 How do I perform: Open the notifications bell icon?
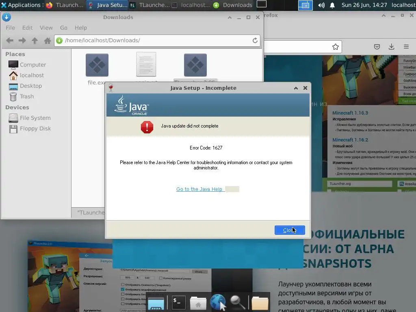332,5
